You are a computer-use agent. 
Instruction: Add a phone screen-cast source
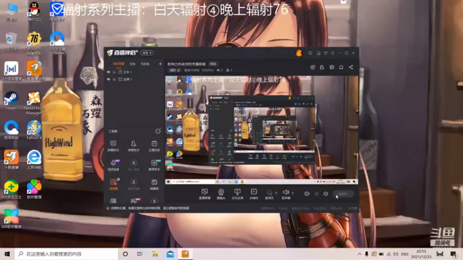(x=237, y=194)
